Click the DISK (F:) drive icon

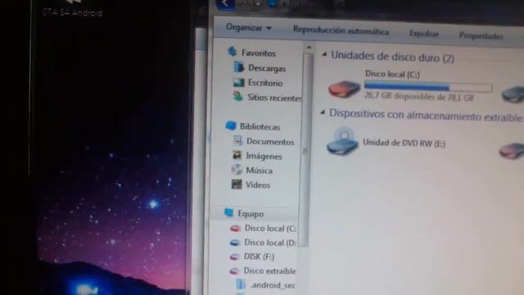pyautogui.click(x=235, y=256)
